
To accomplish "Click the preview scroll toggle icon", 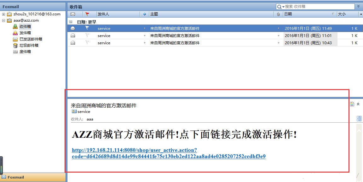I will 359,119.
